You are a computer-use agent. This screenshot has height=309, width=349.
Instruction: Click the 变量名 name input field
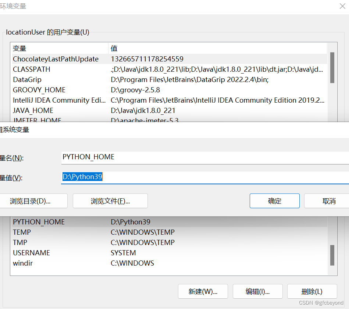click(165, 157)
